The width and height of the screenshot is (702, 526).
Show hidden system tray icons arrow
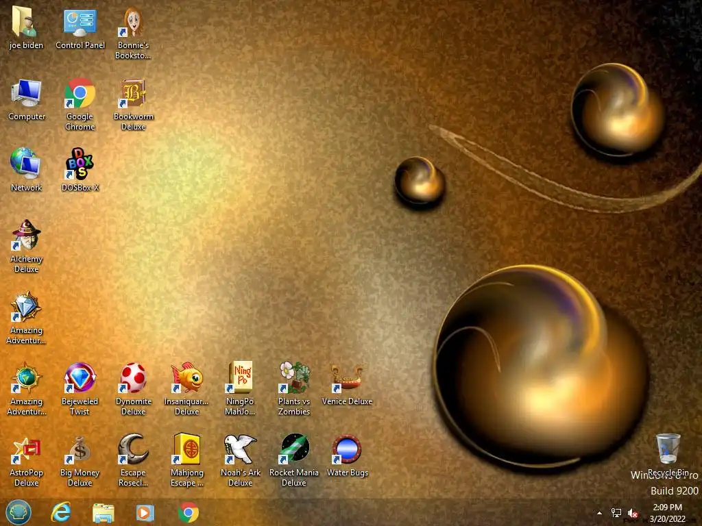pos(599,513)
